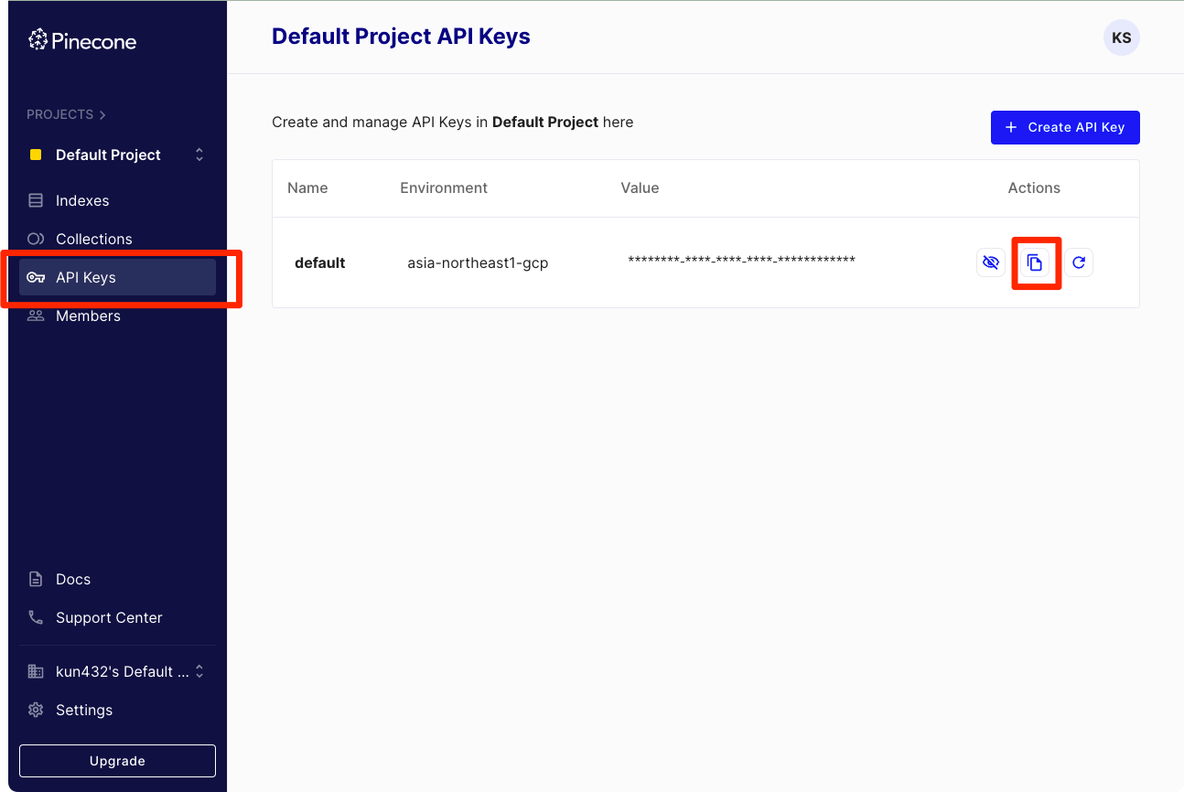This screenshot has height=792, width=1184.
Task: Copy the default API key value
Action: point(1035,262)
